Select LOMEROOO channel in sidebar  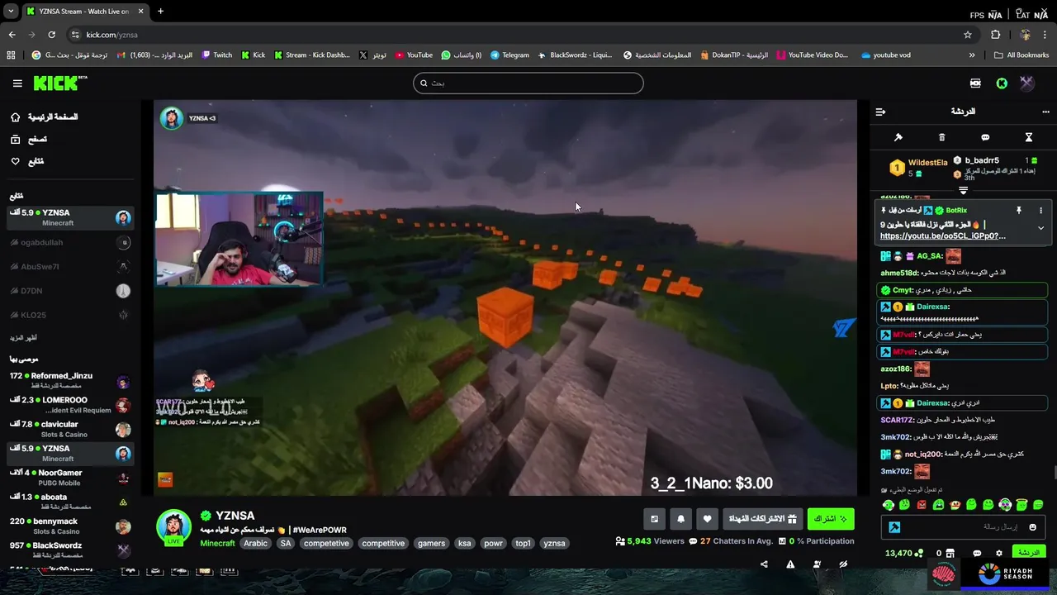69,405
